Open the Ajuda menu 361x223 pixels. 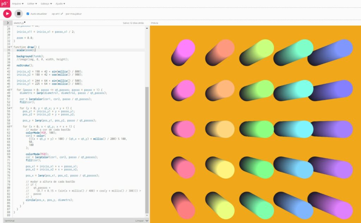click(x=60, y=4)
